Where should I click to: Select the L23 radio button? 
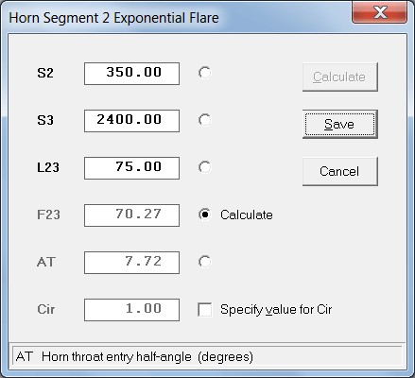[205, 167]
